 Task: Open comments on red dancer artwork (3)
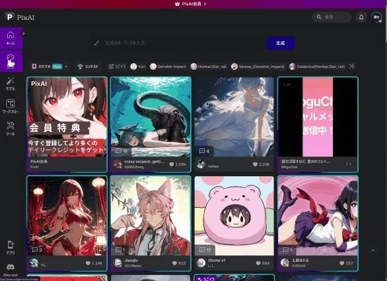(37, 250)
